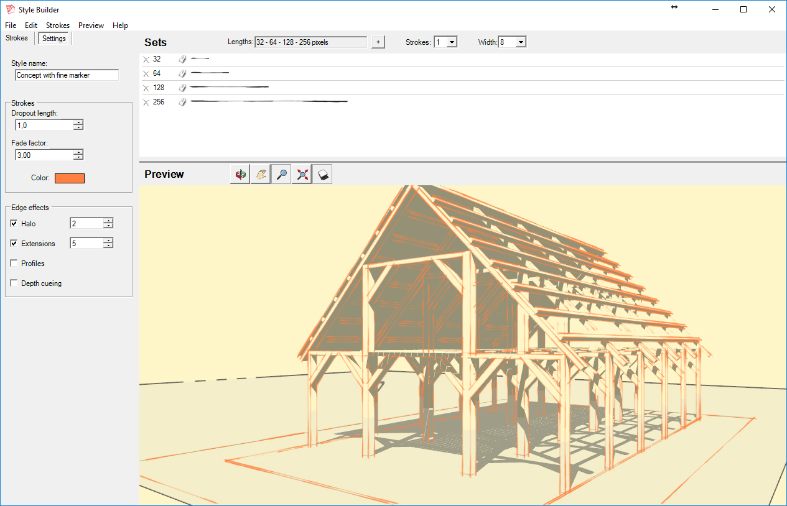This screenshot has height=506, width=787.
Task: Minimize the Style Builder window
Action: pos(715,9)
